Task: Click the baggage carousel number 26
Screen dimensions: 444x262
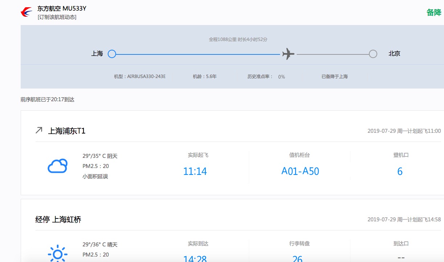Action: click(297, 259)
